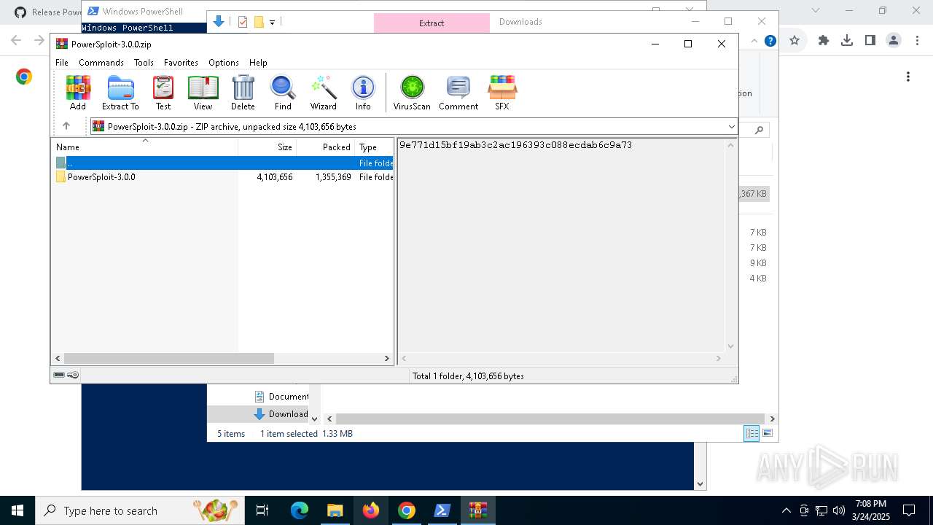Open the File menu in WinRAR

[x=62, y=63]
